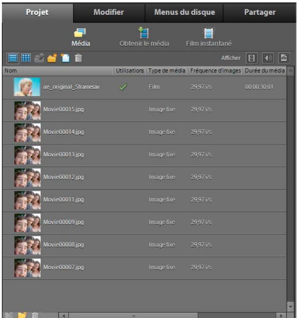The image size is (297, 318).
Task: Switch to icon grid view
Action: [x=26, y=58]
